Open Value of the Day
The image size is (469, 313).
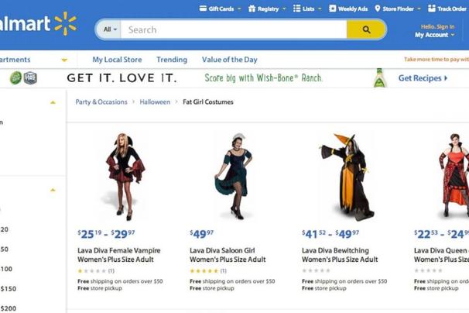pos(229,60)
